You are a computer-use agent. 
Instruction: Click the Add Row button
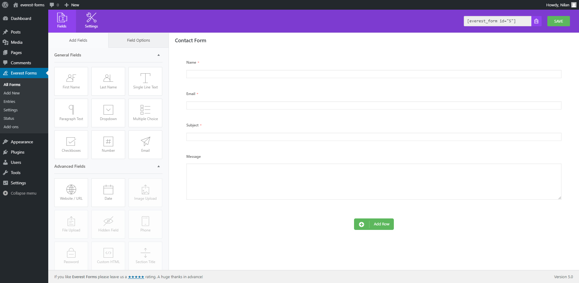point(374,224)
